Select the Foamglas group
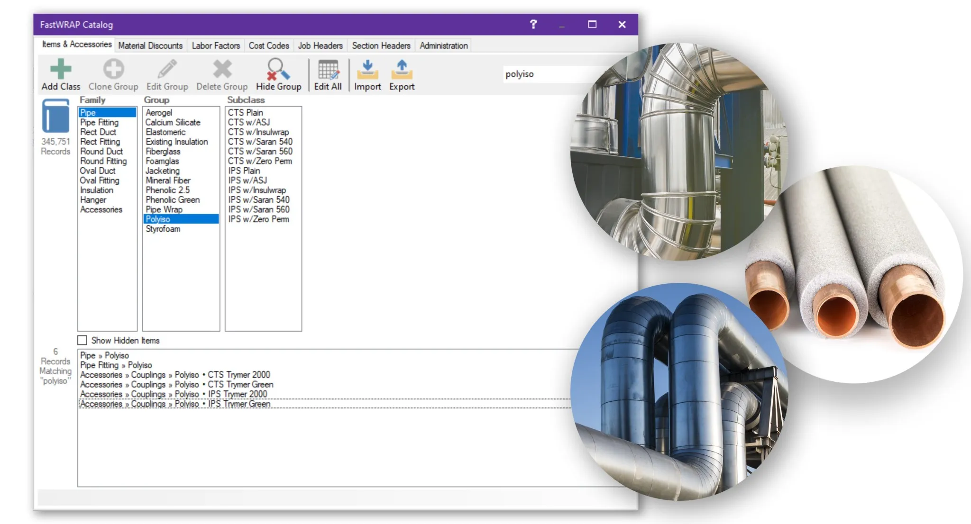 tap(181, 161)
